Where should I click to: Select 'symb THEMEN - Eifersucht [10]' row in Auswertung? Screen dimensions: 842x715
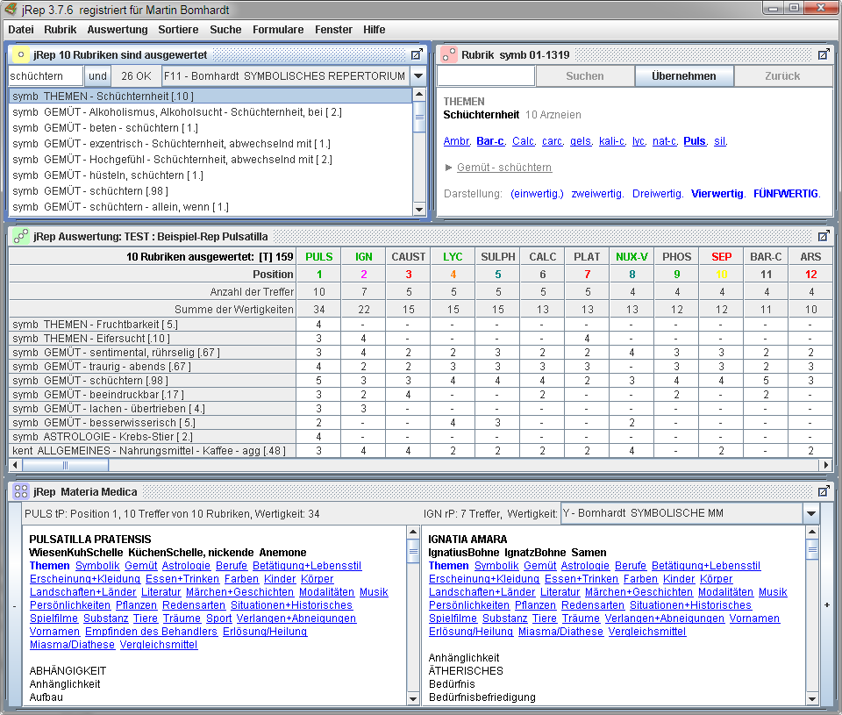coord(153,339)
